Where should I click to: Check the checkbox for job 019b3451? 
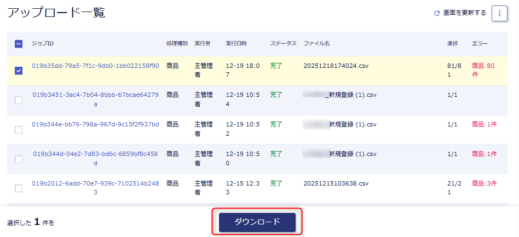[x=19, y=100]
